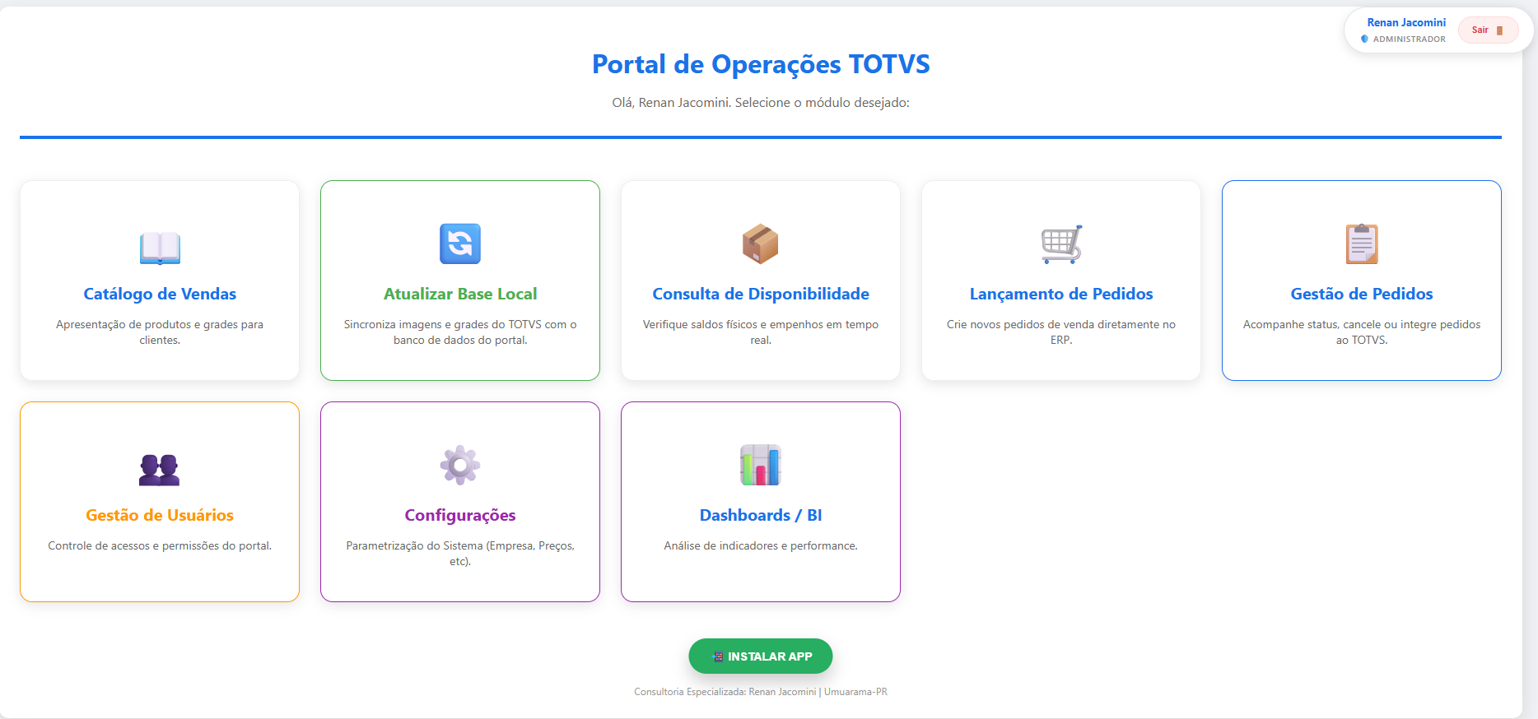
Task: Open Atualizar Base Local title
Action: (x=460, y=294)
